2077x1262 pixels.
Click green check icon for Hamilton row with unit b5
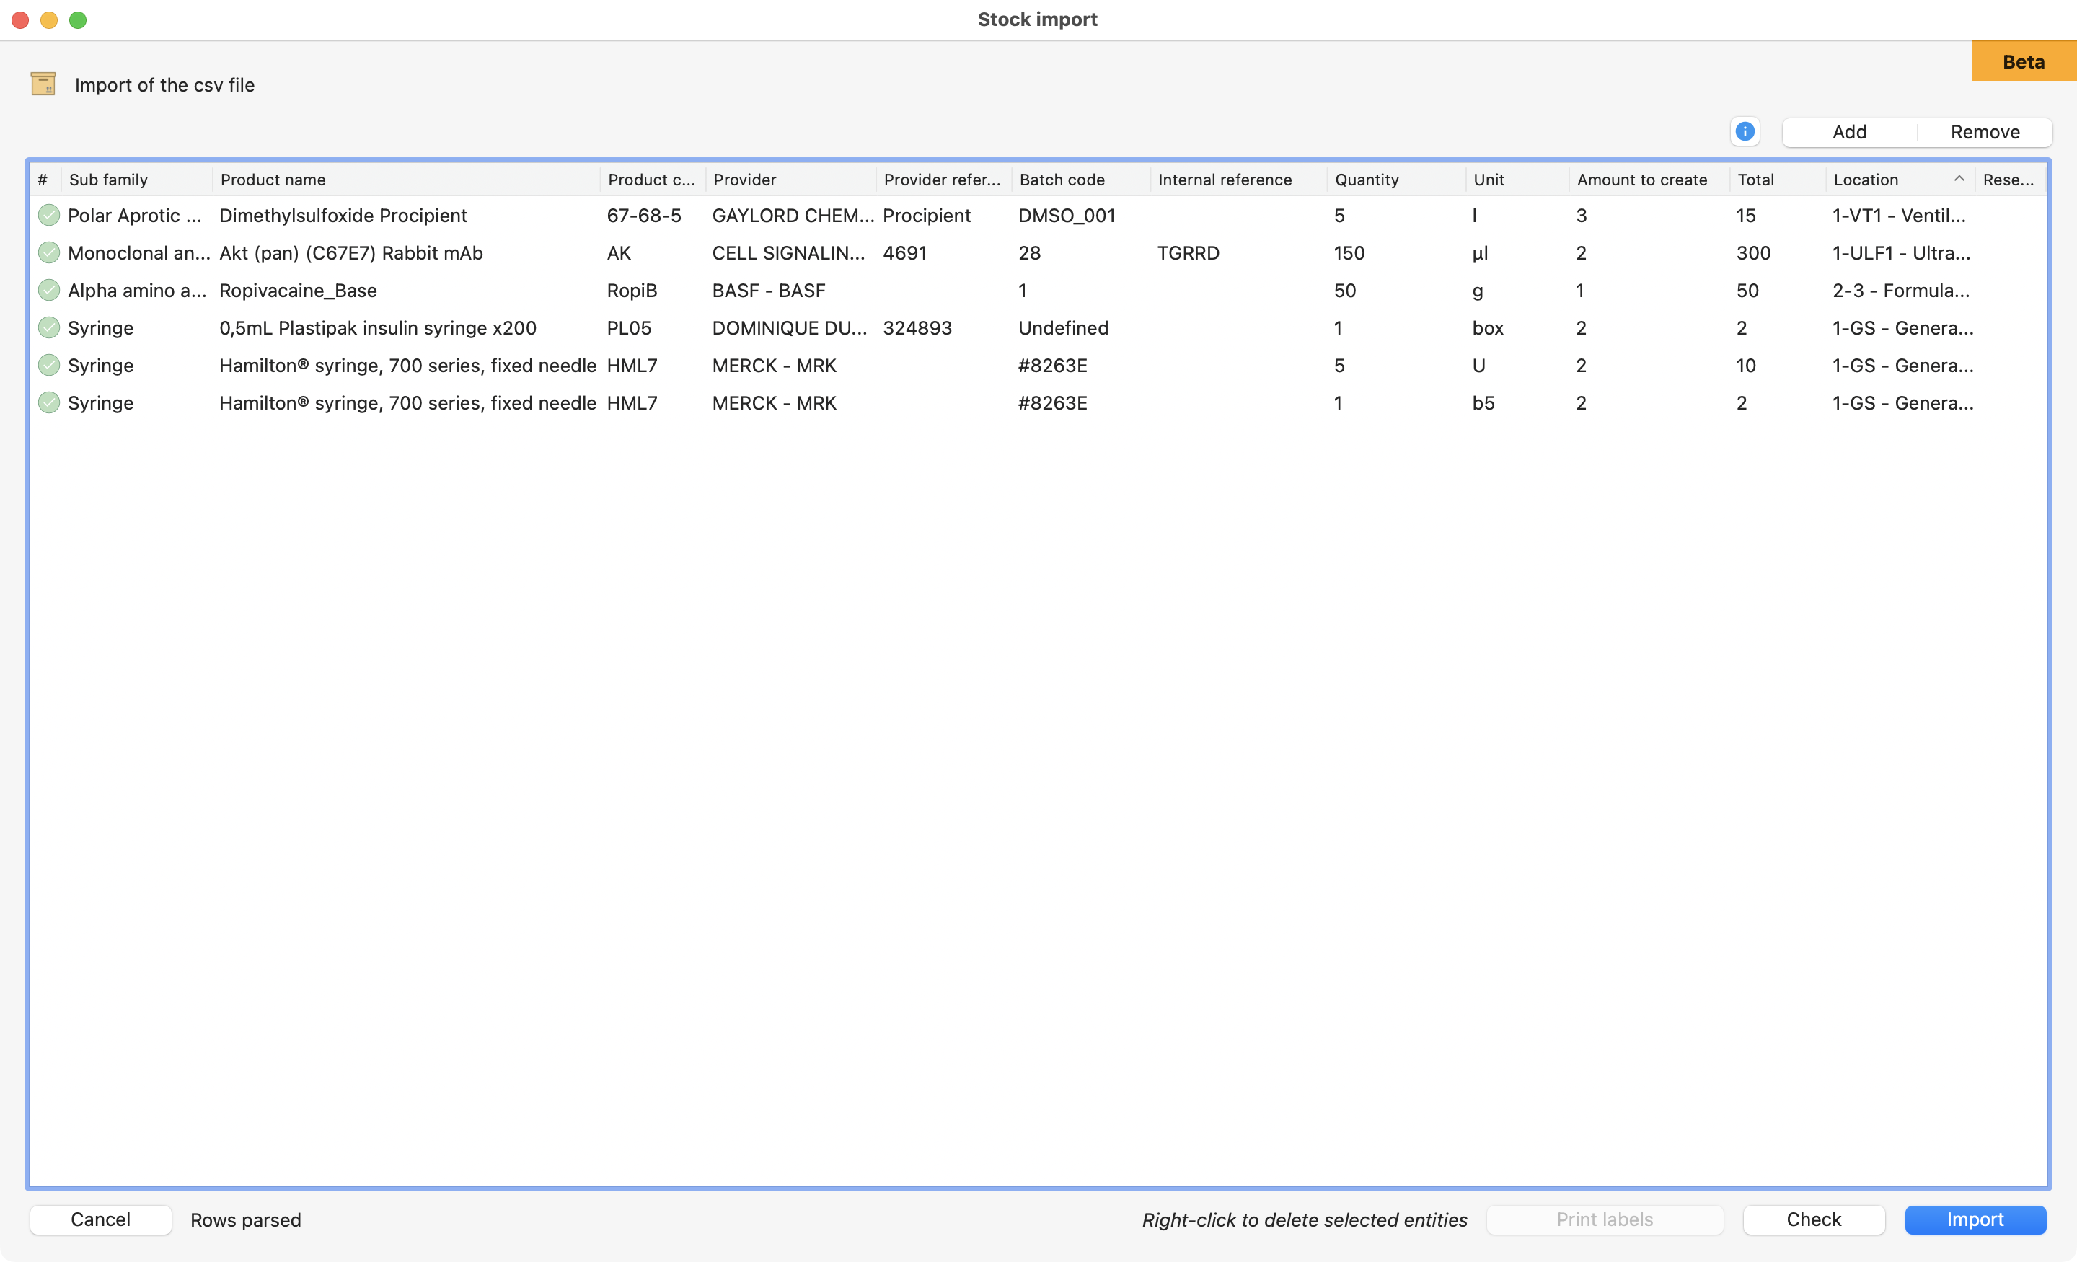pos(49,403)
